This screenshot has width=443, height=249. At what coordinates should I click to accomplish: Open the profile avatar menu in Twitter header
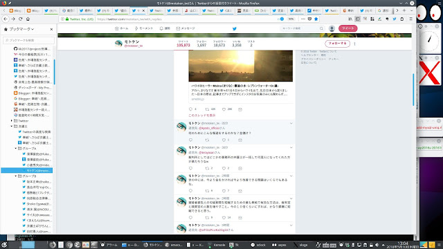(332, 28)
